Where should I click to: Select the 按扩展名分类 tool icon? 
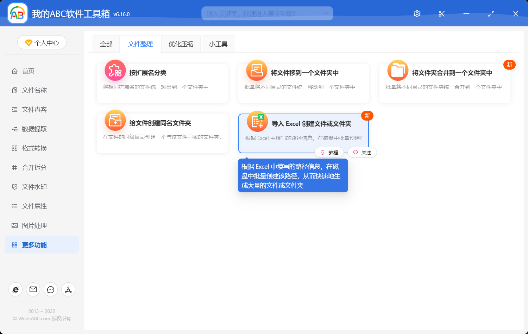point(115,70)
